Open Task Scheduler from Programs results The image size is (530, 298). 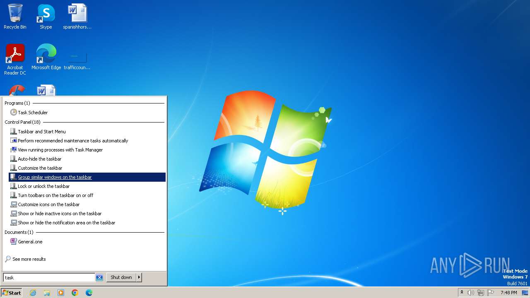[87, 113]
